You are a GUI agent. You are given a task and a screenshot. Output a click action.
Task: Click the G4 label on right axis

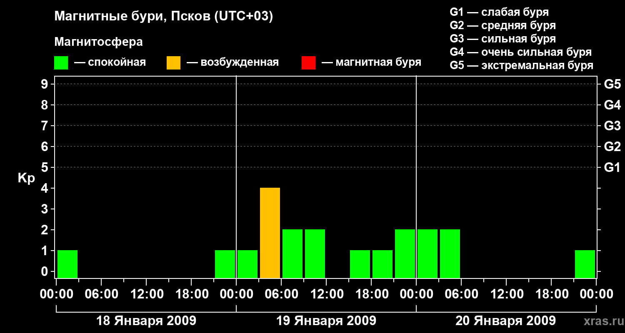612,105
